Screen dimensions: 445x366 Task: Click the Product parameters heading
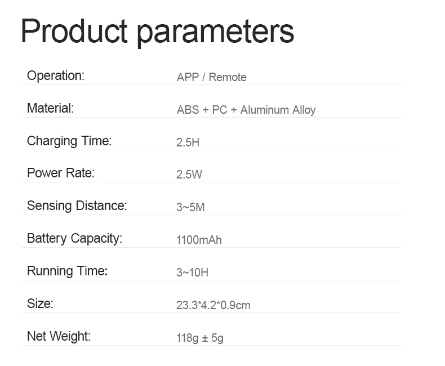157,32
